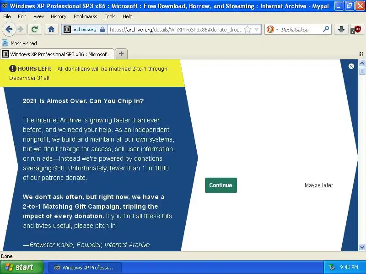Click the Mypal raccoon icon in title bar
Viewport: 366px width, 274px height.
(x=5, y=5)
